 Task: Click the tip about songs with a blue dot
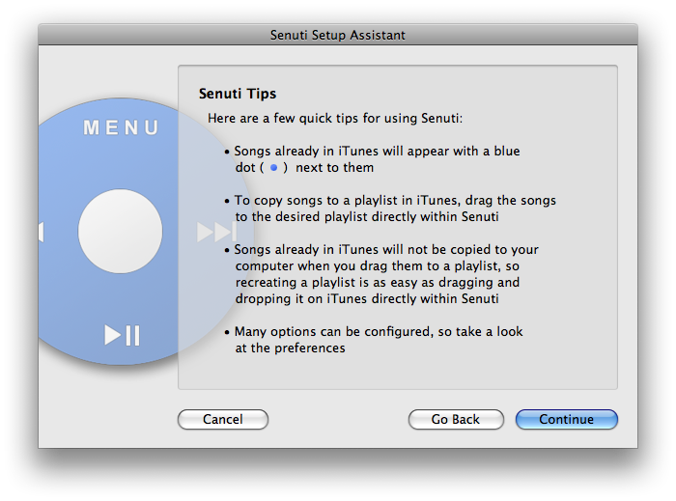click(377, 159)
